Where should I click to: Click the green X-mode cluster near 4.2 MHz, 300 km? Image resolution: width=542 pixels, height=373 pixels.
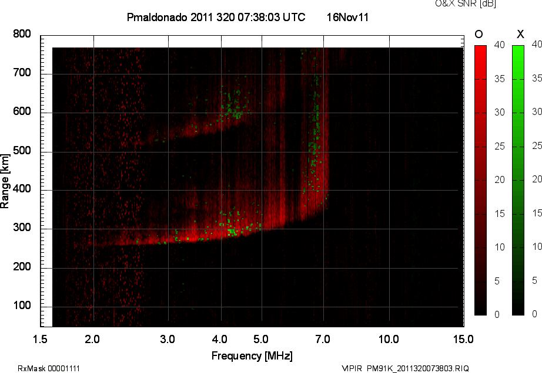(x=232, y=230)
